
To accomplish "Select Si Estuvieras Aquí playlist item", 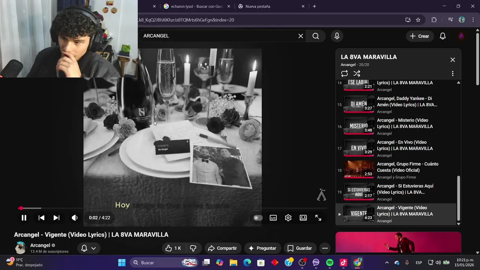I will (x=396, y=192).
